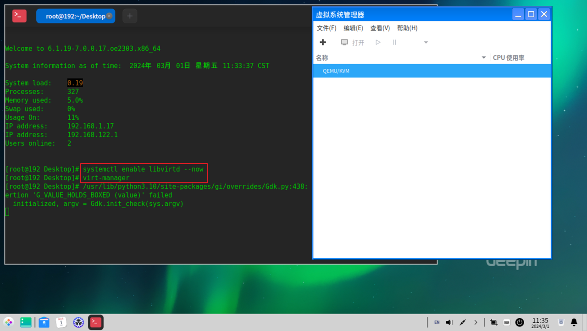The image size is (587, 331).
Task: Close the root@192:~/Desktop terminal tab
Action: click(x=109, y=16)
